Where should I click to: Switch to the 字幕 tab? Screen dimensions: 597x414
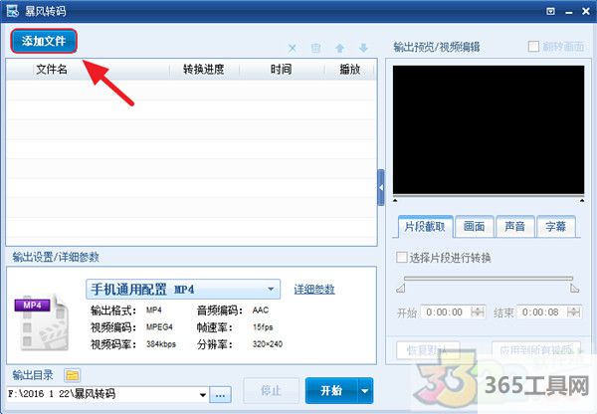554,226
